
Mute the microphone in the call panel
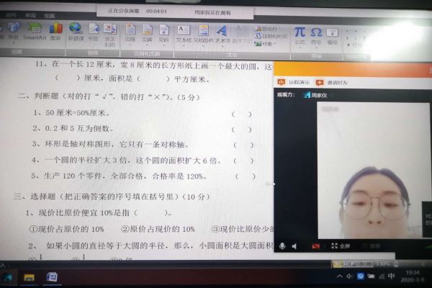(282, 246)
